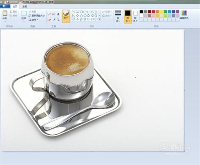This screenshot has height=165, width=200.
Task: Choose the Right triangle shape
Action: [74, 16]
